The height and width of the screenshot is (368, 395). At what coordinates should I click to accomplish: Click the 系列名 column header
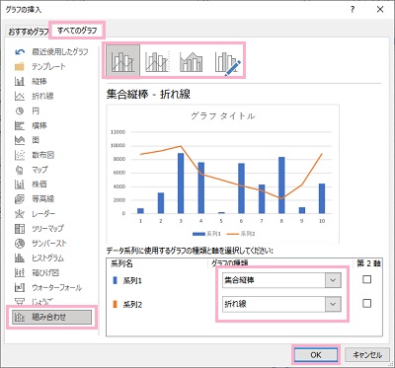pos(121,263)
